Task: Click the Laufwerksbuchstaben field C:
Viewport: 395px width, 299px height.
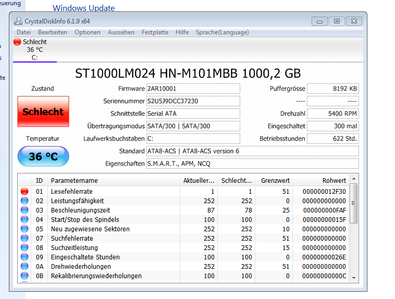Action: pyautogui.click(x=193, y=139)
